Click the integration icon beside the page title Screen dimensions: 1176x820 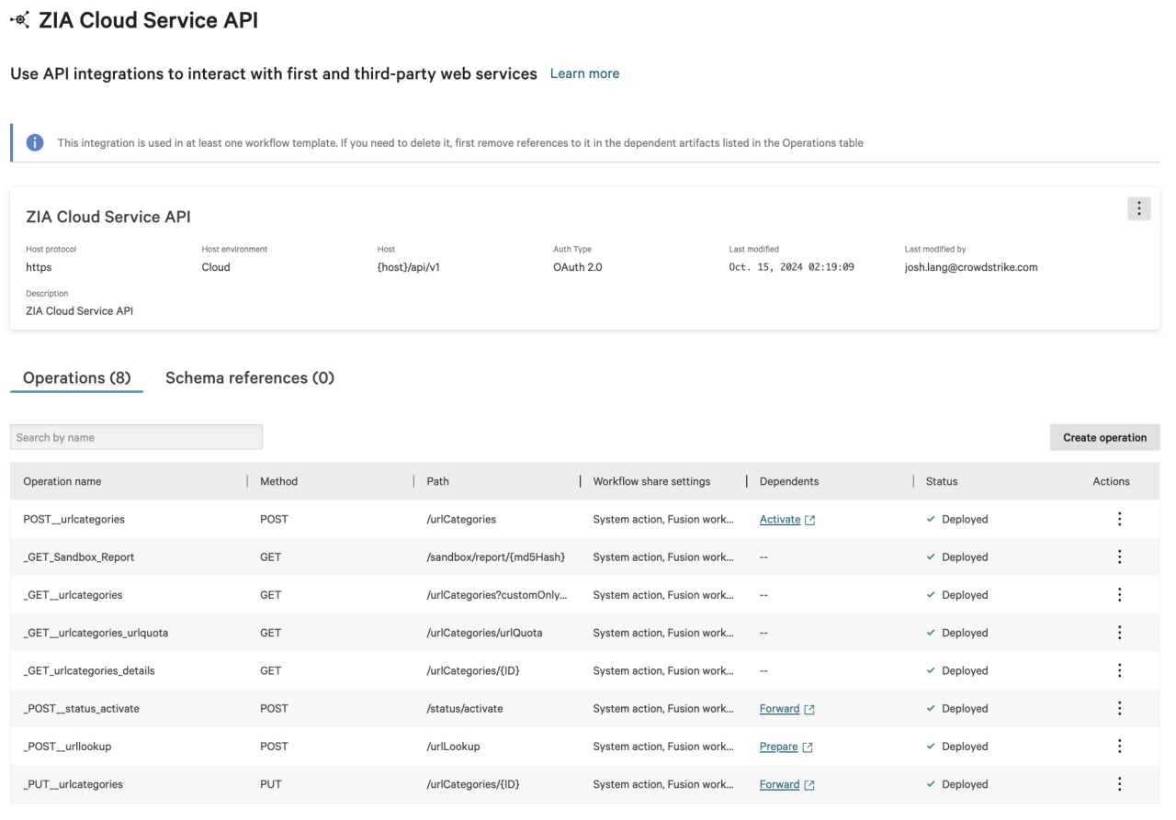click(x=18, y=19)
